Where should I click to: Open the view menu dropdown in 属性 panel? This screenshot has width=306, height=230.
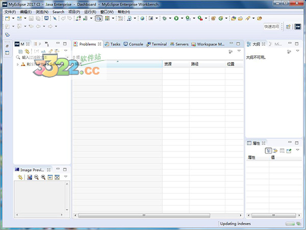coord(297,151)
